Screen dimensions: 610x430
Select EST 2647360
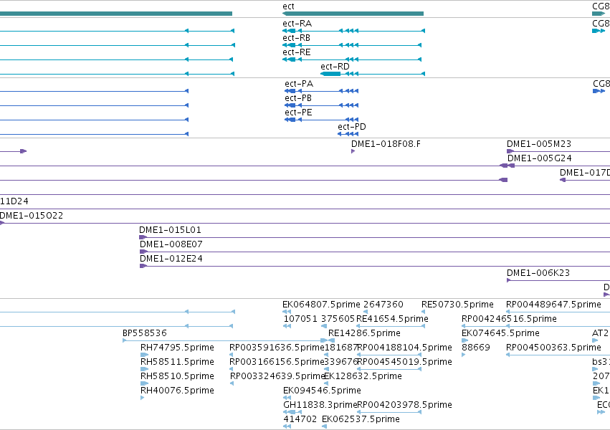pos(383,305)
